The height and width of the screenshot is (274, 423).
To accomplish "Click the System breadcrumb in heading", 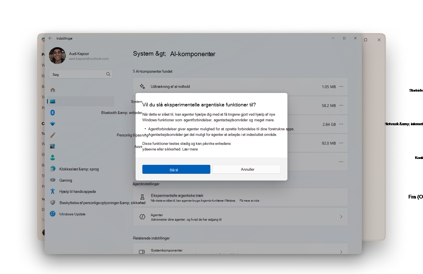I will click(x=143, y=54).
